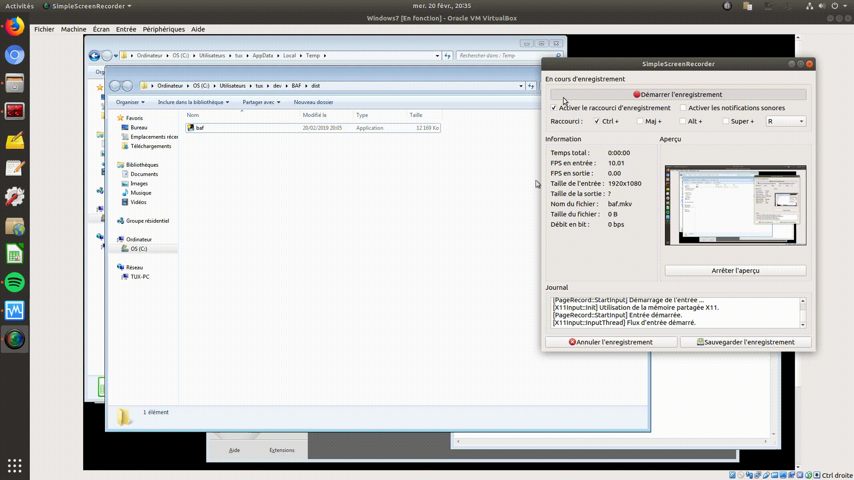Click the red record icon on Démarrer l'enregistrement
Viewport: 854px width, 480px height.
pyautogui.click(x=637, y=95)
